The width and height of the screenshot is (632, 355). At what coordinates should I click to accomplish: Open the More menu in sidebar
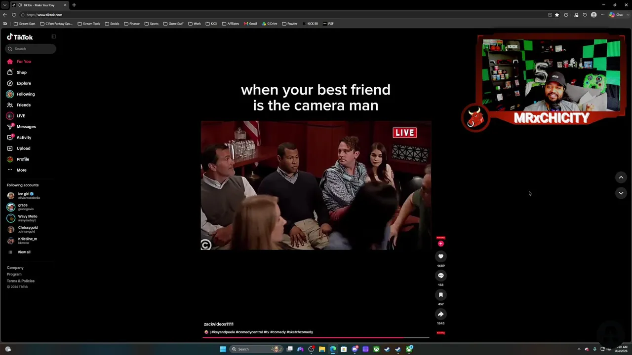(17, 170)
